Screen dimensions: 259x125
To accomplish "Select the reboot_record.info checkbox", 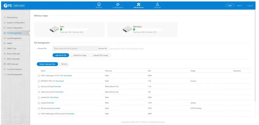I will coord(39,92).
